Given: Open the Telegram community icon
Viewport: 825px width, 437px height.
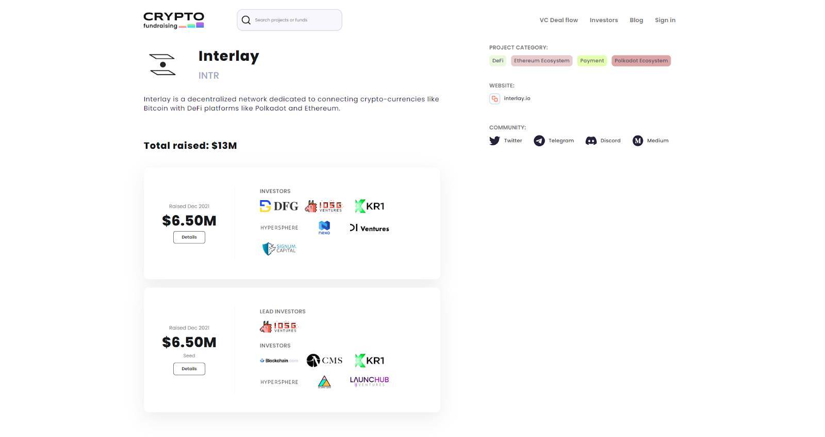Looking at the screenshot, I should pyautogui.click(x=539, y=141).
